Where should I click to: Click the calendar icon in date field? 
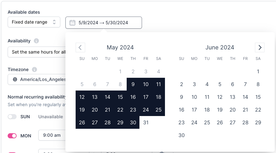pyautogui.click(x=72, y=23)
